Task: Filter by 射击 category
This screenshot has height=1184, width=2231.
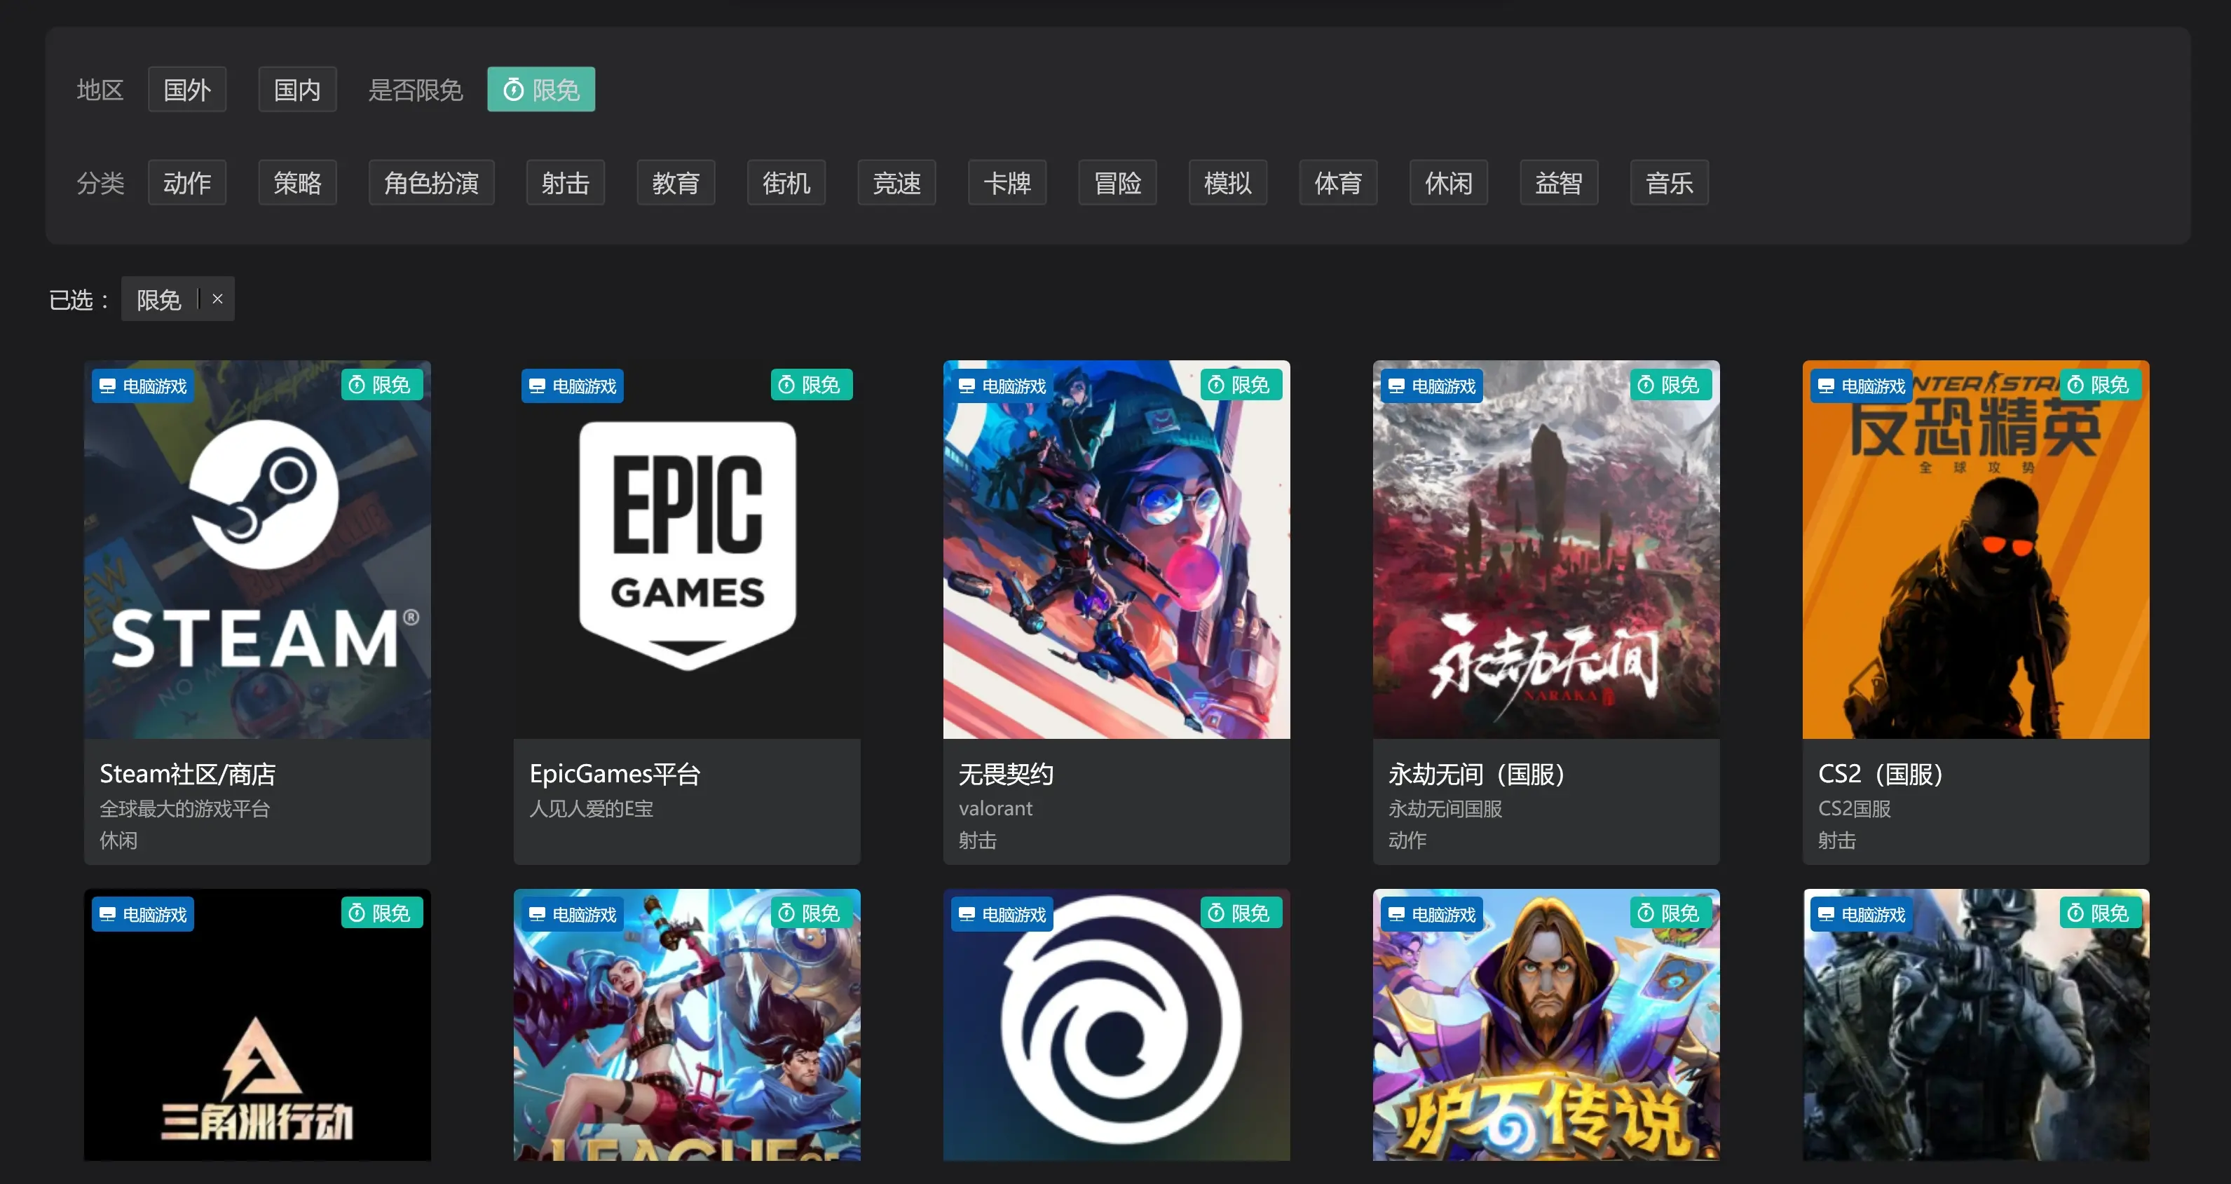Action: [566, 183]
